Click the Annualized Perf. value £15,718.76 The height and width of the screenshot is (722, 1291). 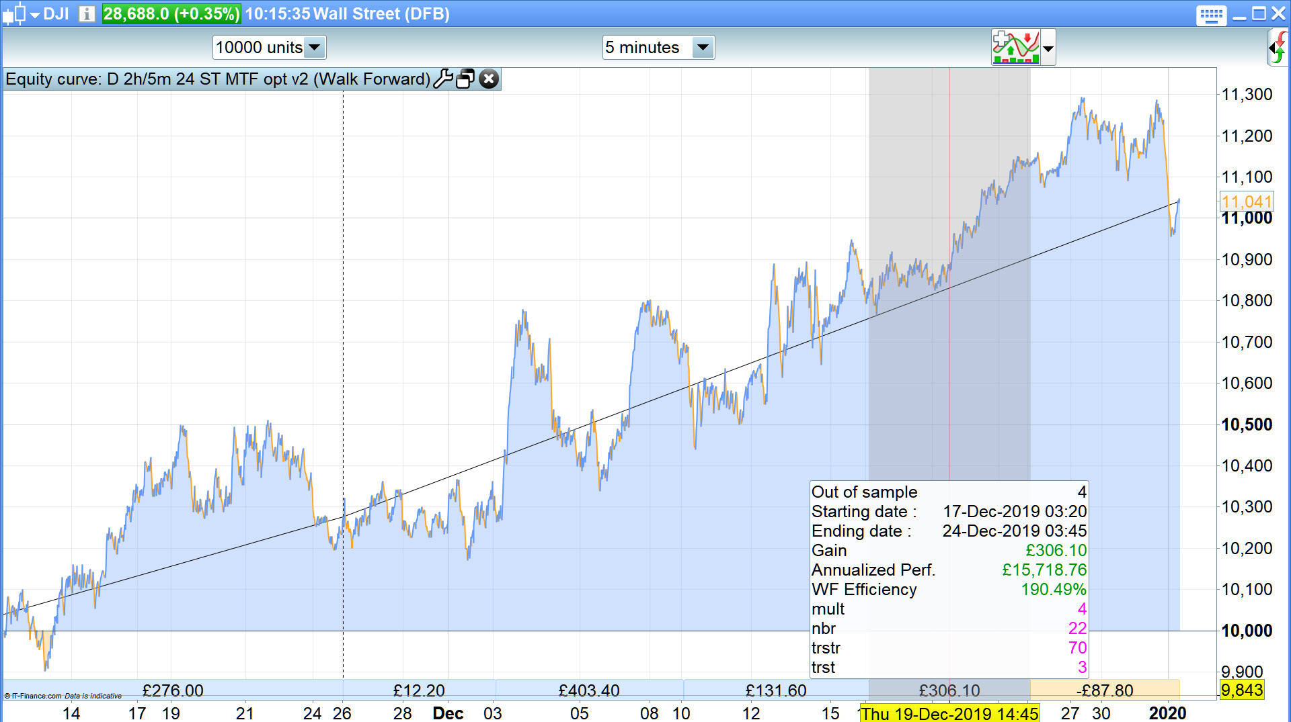tap(1044, 570)
